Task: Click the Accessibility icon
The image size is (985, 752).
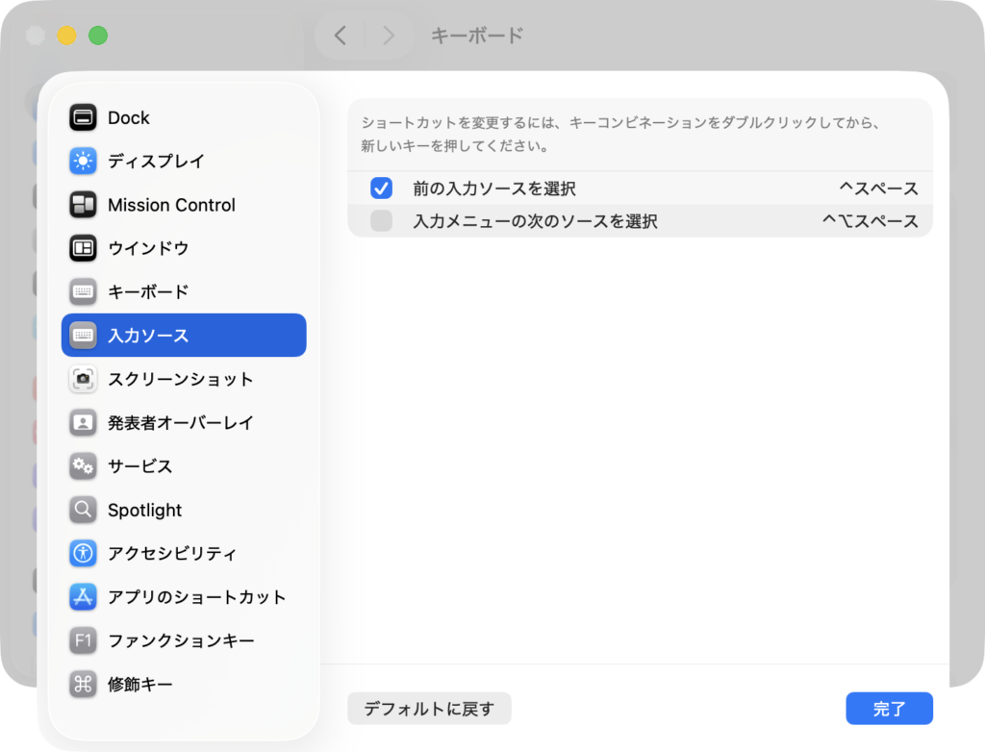Action: [x=84, y=553]
